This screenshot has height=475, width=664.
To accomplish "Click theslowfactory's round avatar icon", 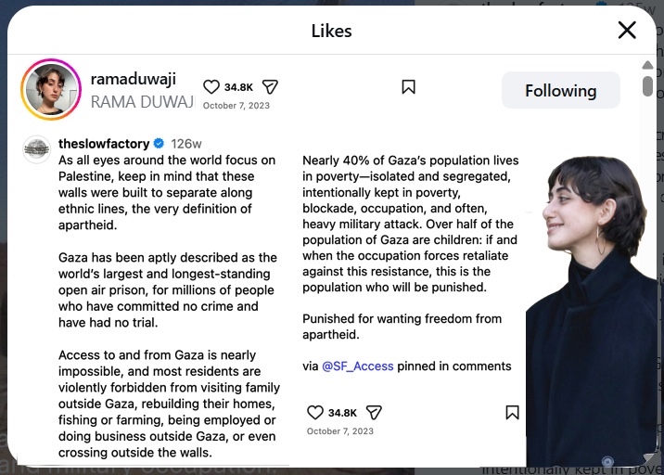I will tap(37, 148).
